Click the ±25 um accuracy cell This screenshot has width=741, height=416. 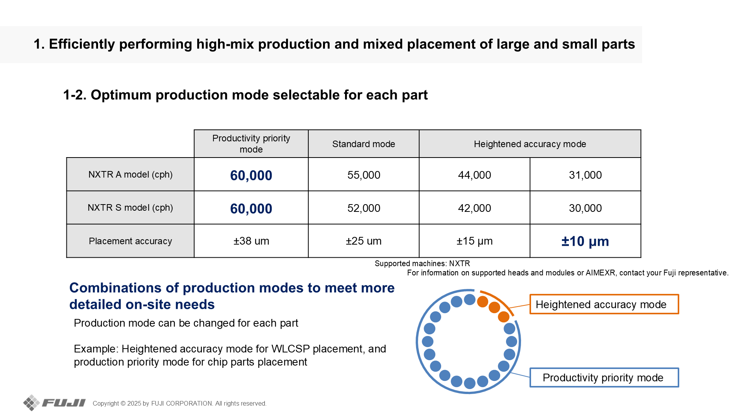(364, 241)
